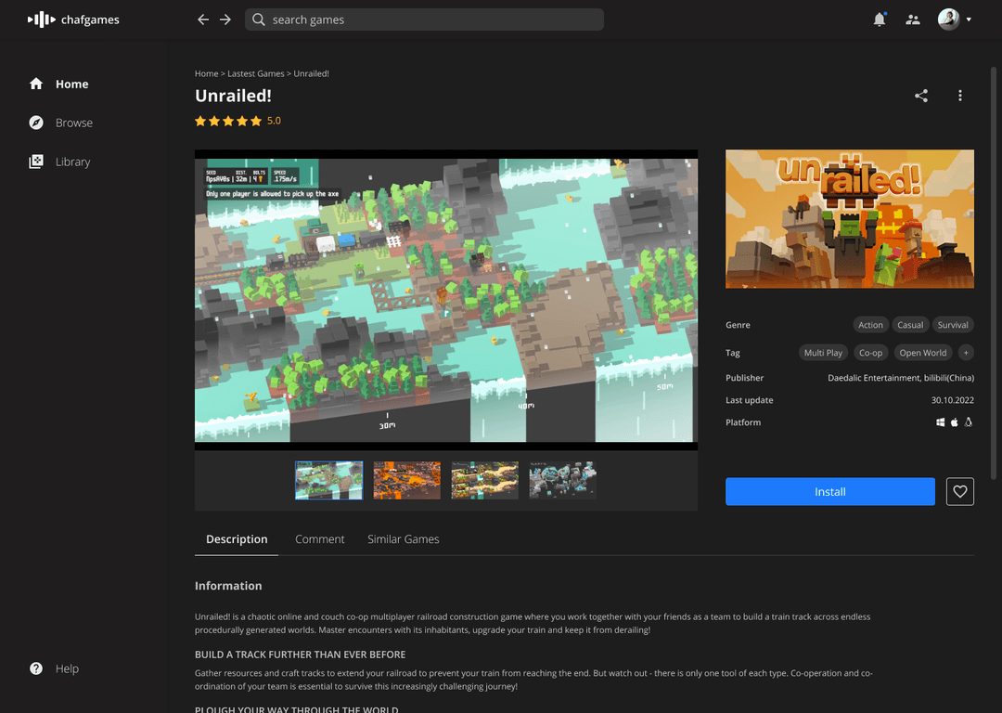
Task: Select the Open World tag
Action: pos(923,353)
